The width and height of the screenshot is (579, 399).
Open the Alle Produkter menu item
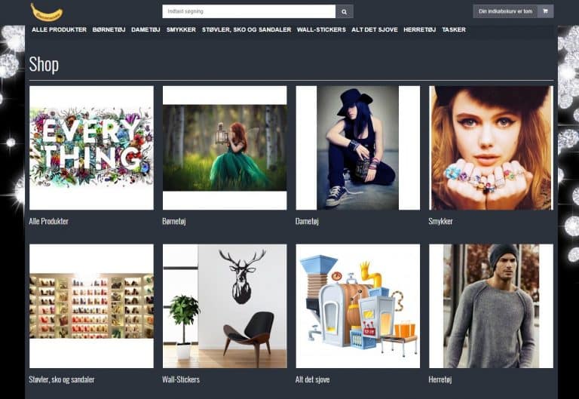click(59, 29)
